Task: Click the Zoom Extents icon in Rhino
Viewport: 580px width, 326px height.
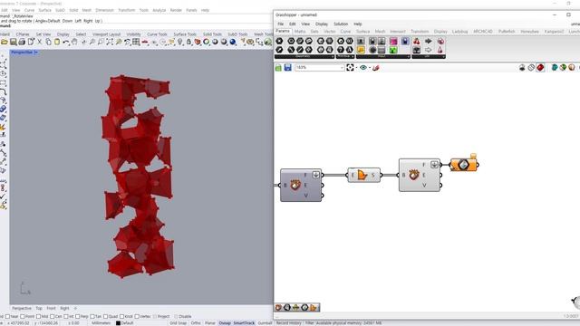Action: (x=110, y=43)
